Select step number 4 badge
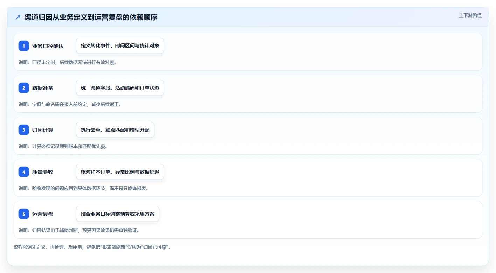The height and width of the screenshot is (273, 496). (24, 172)
